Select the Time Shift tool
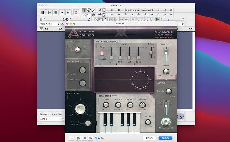Screen dimensions: 230x142 [89, 15]
